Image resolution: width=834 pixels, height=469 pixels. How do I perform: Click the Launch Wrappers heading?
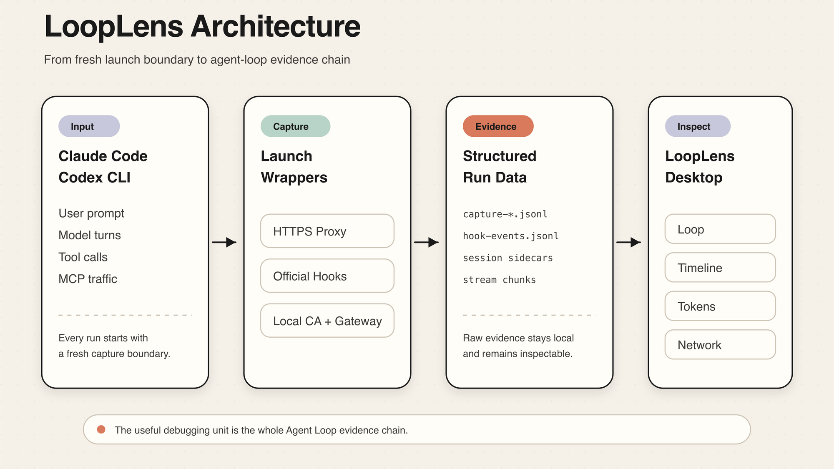pyautogui.click(x=294, y=167)
